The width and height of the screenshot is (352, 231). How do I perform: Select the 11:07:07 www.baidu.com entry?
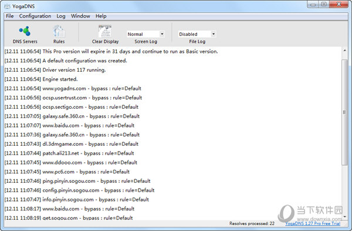[x=70, y=125]
